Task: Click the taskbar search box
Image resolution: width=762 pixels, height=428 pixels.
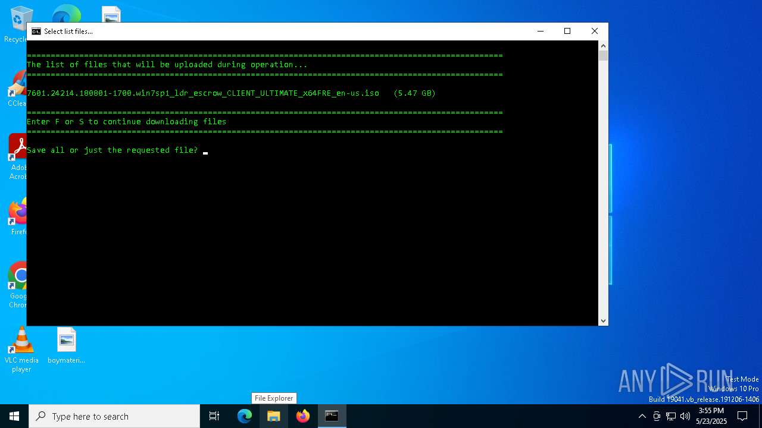Action: pyautogui.click(x=114, y=416)
